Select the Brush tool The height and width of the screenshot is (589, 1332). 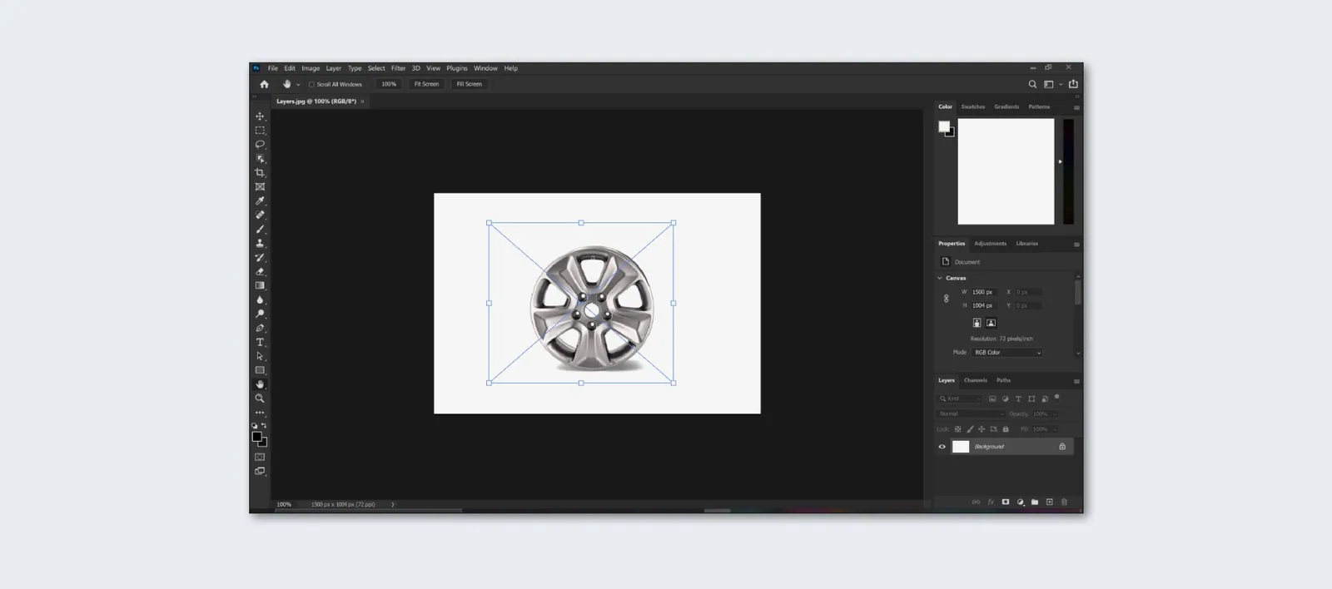[x=260, y=229]
